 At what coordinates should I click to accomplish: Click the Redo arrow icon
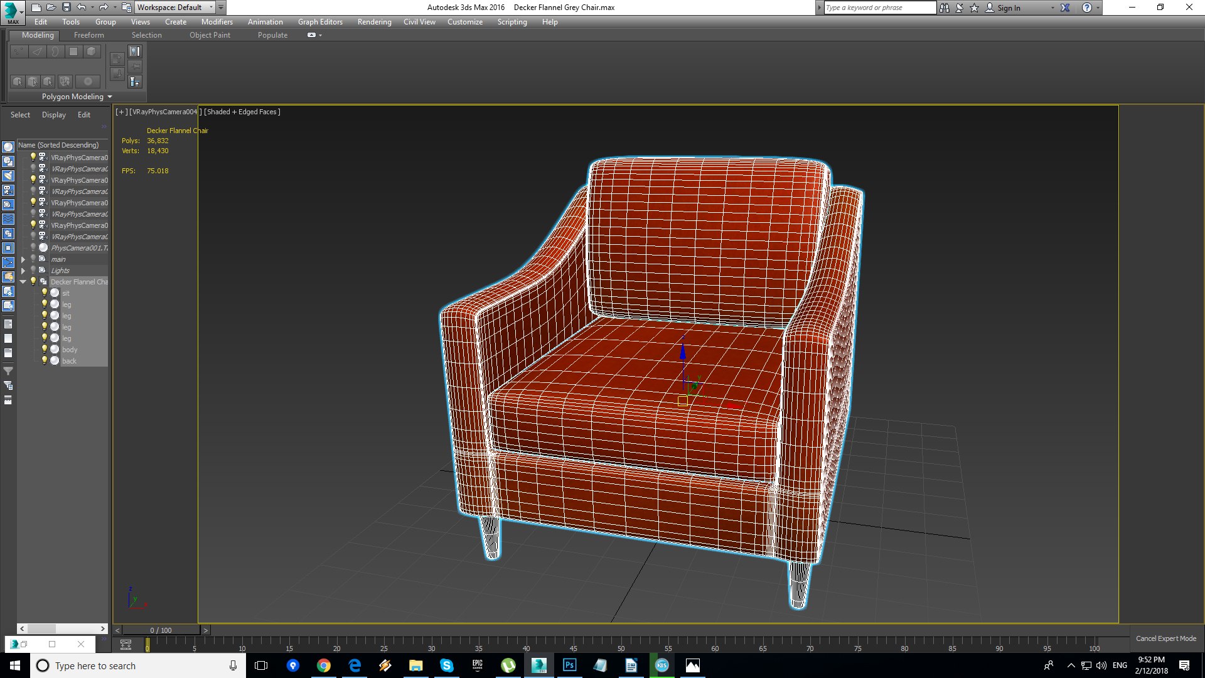pyautogui.click(x=104, y=8)
